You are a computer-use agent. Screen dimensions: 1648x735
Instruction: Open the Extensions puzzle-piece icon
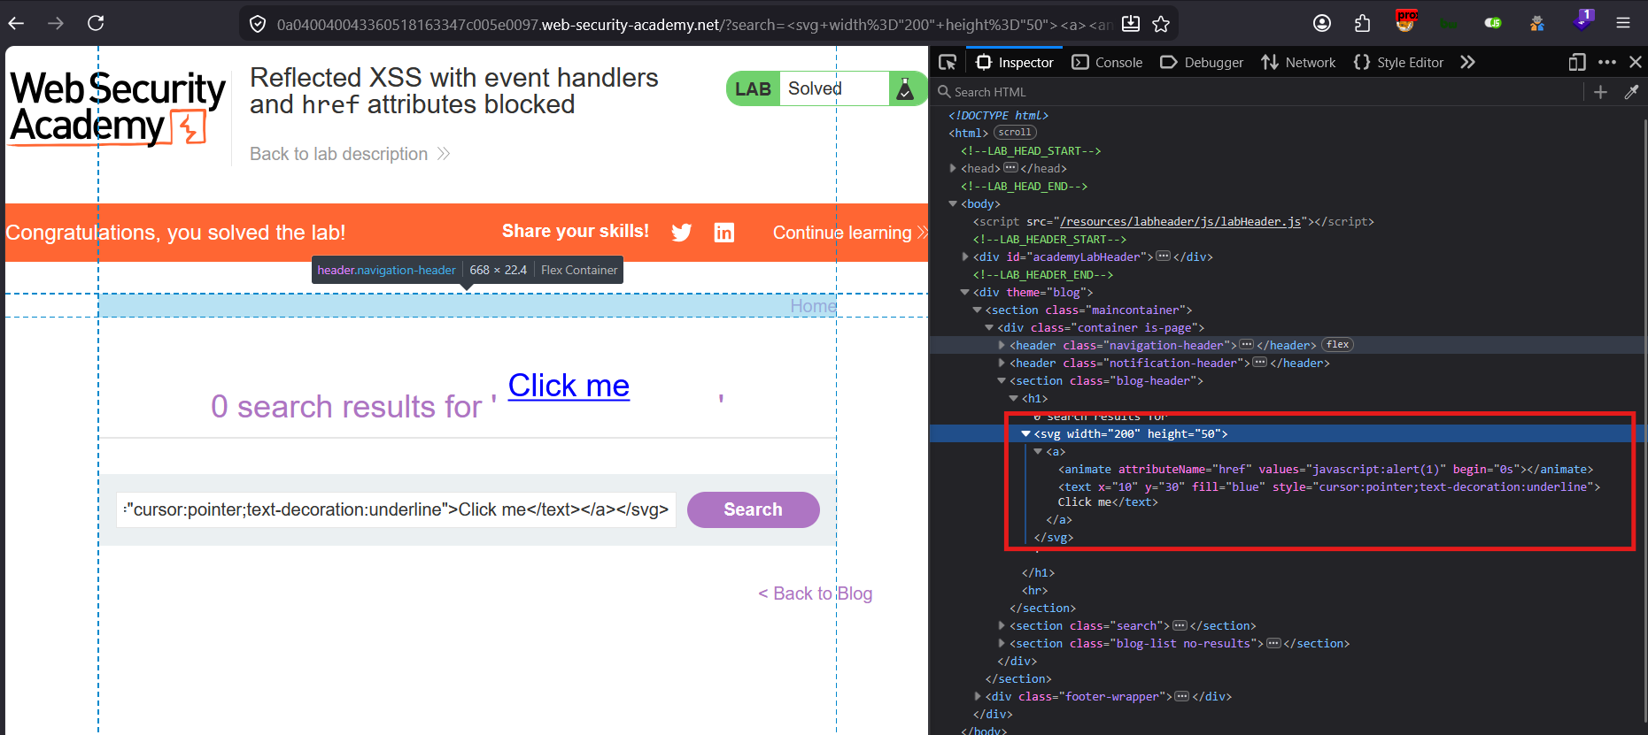point(1362,24)
